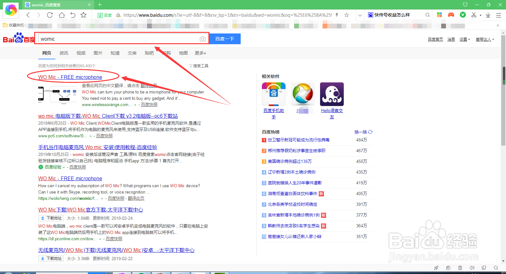
Task: Open the red game controller icon
Action: (451, 15)
